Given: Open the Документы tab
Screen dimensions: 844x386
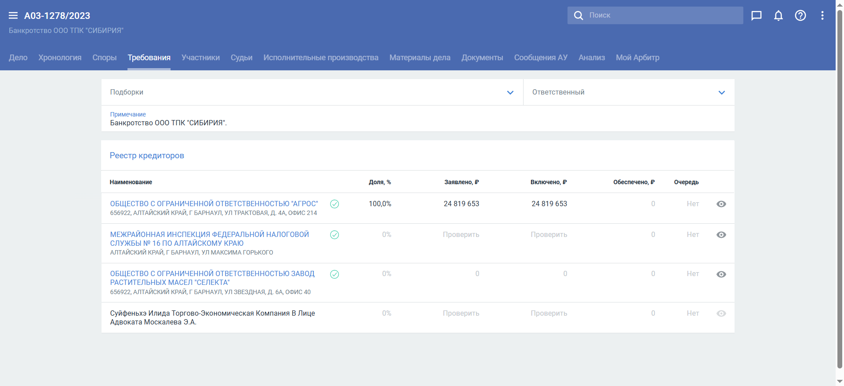Looking at the screenshot, I should (x=482, y=58).
